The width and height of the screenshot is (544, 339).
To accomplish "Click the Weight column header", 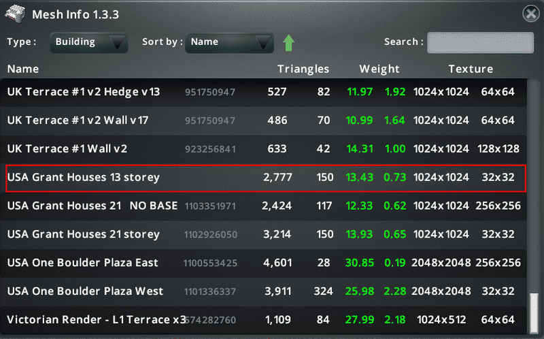I will [379, 69].
